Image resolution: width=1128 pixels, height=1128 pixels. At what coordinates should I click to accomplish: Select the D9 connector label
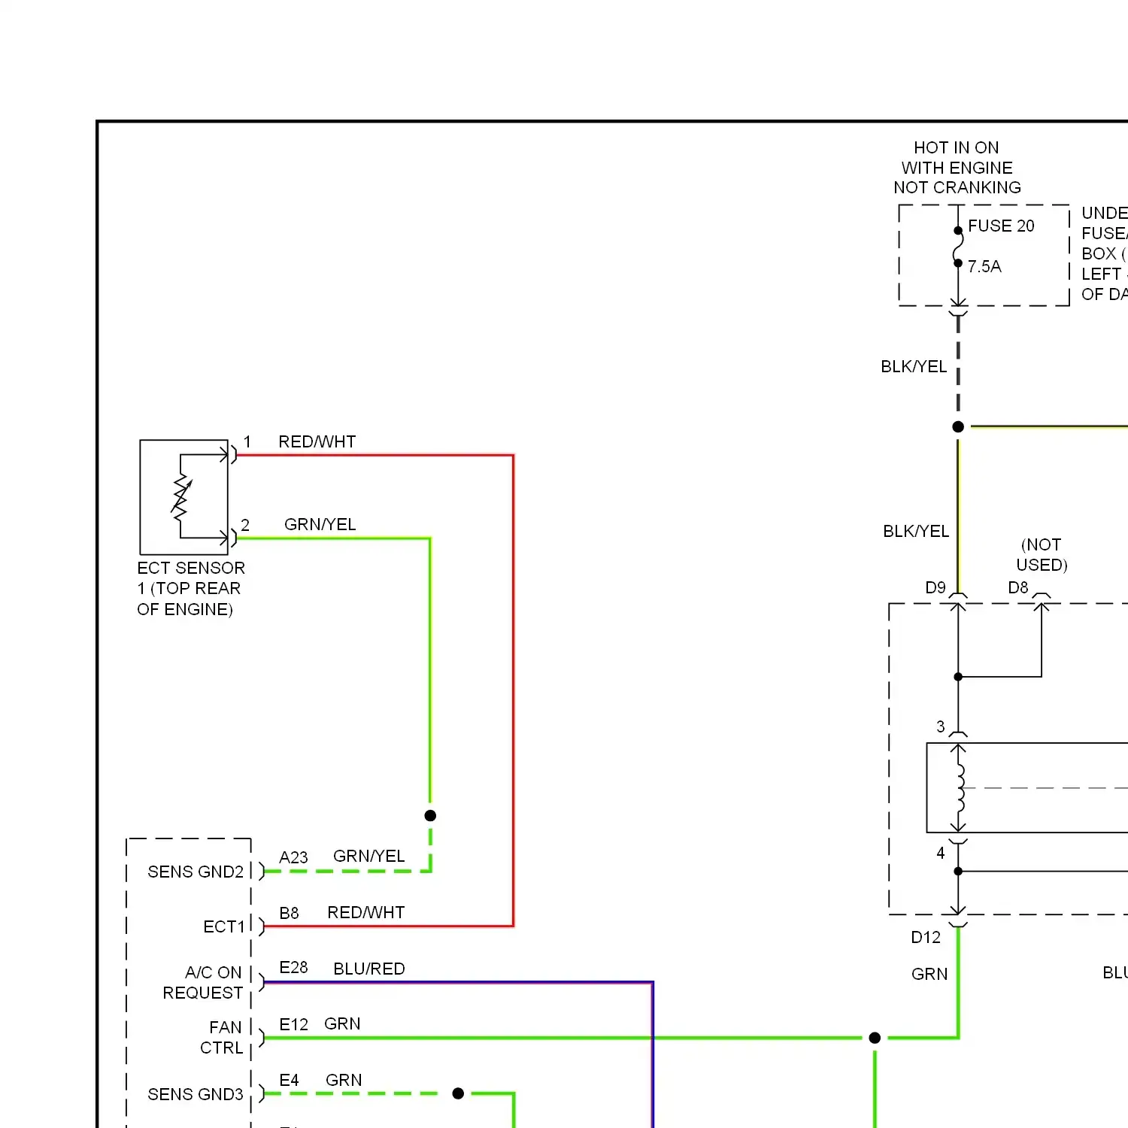(x=935, y=587)
